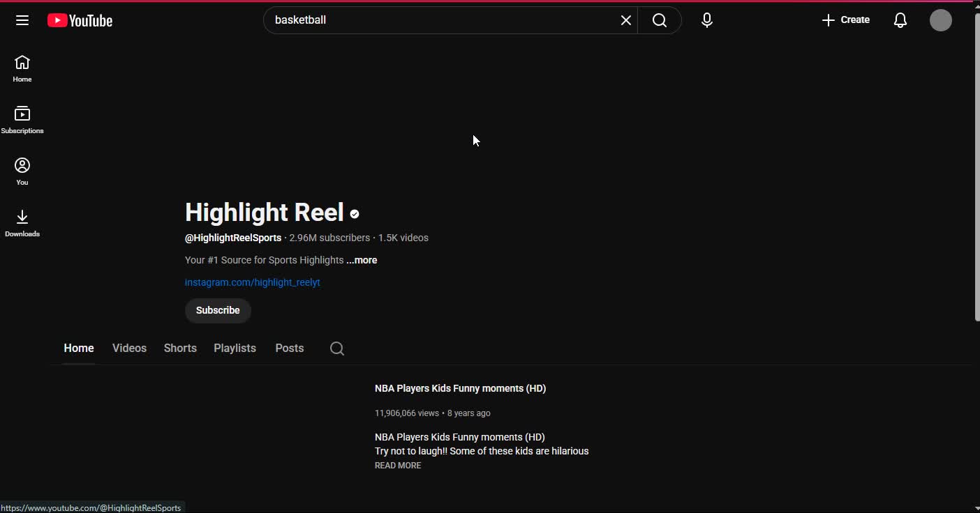Switch to the Videos tab

(129, 349)
